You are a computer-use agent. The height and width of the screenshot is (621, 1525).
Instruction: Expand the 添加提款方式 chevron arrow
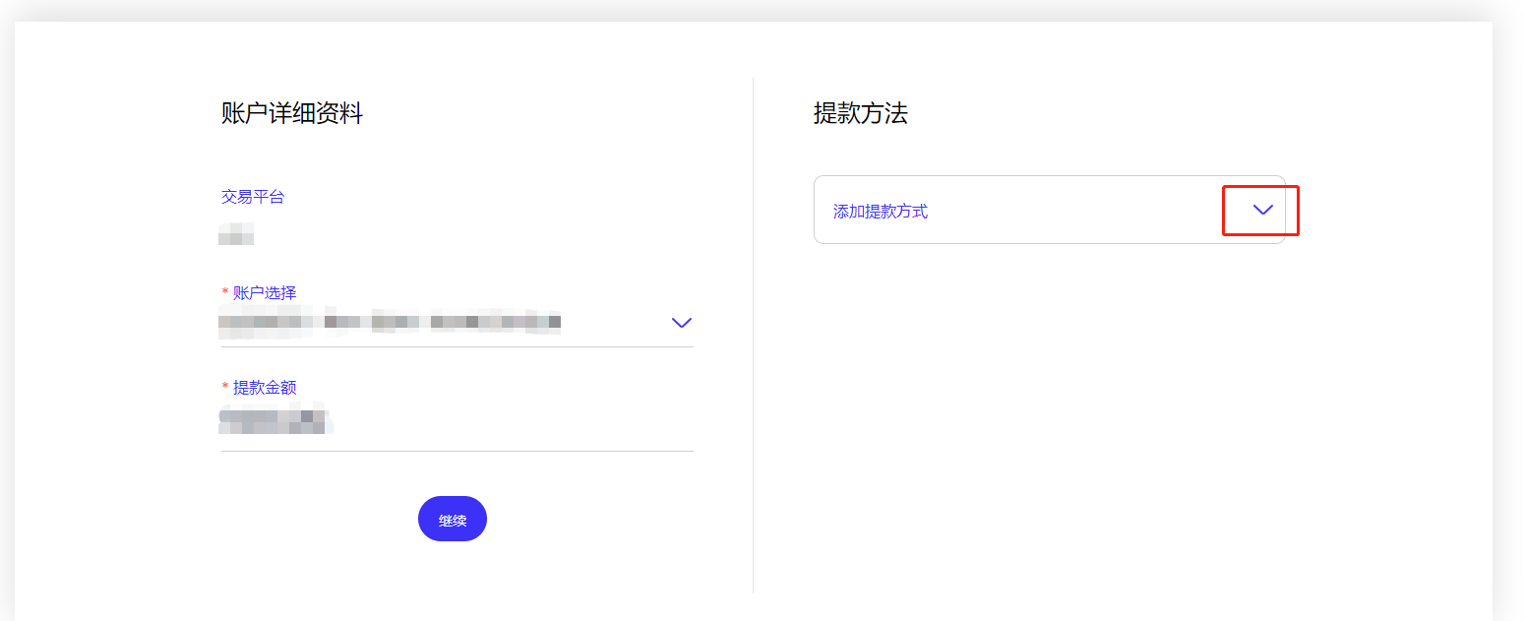coord(1262,210)
